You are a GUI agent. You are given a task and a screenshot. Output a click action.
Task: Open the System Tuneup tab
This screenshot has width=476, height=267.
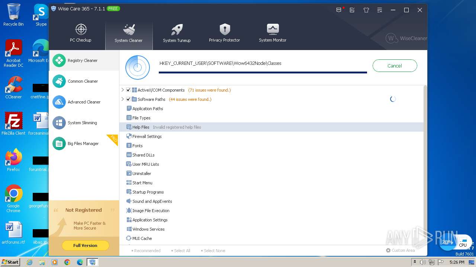point(177,34)
